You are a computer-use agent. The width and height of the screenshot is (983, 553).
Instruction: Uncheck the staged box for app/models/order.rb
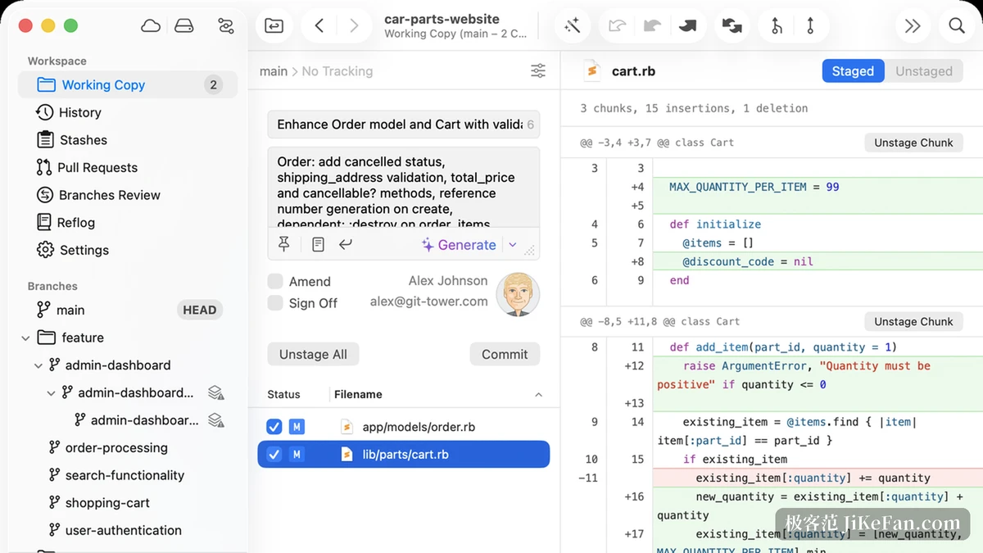pos(274,427)
